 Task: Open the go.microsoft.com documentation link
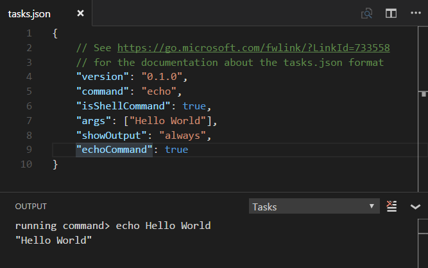click(253, 48)
